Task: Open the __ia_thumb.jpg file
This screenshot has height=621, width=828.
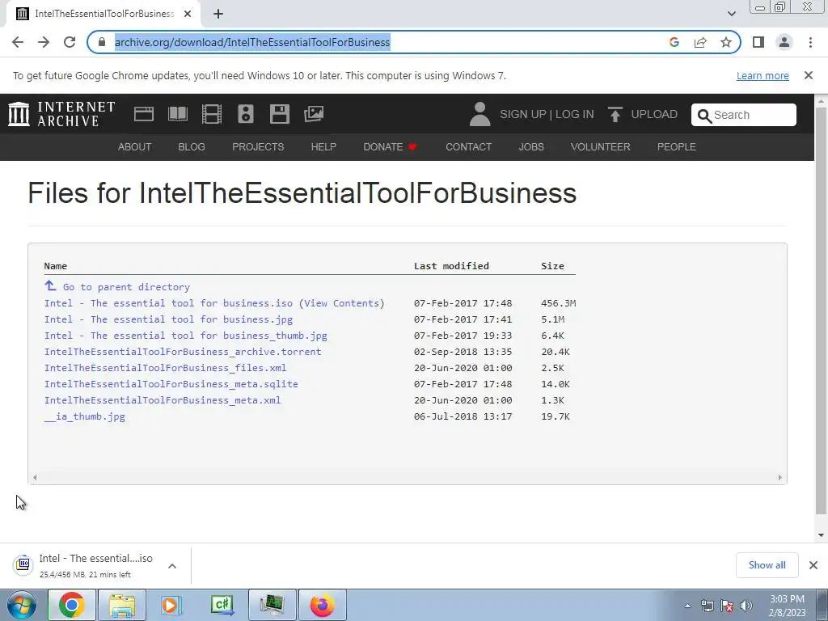Action: click(x=84, y=416)
